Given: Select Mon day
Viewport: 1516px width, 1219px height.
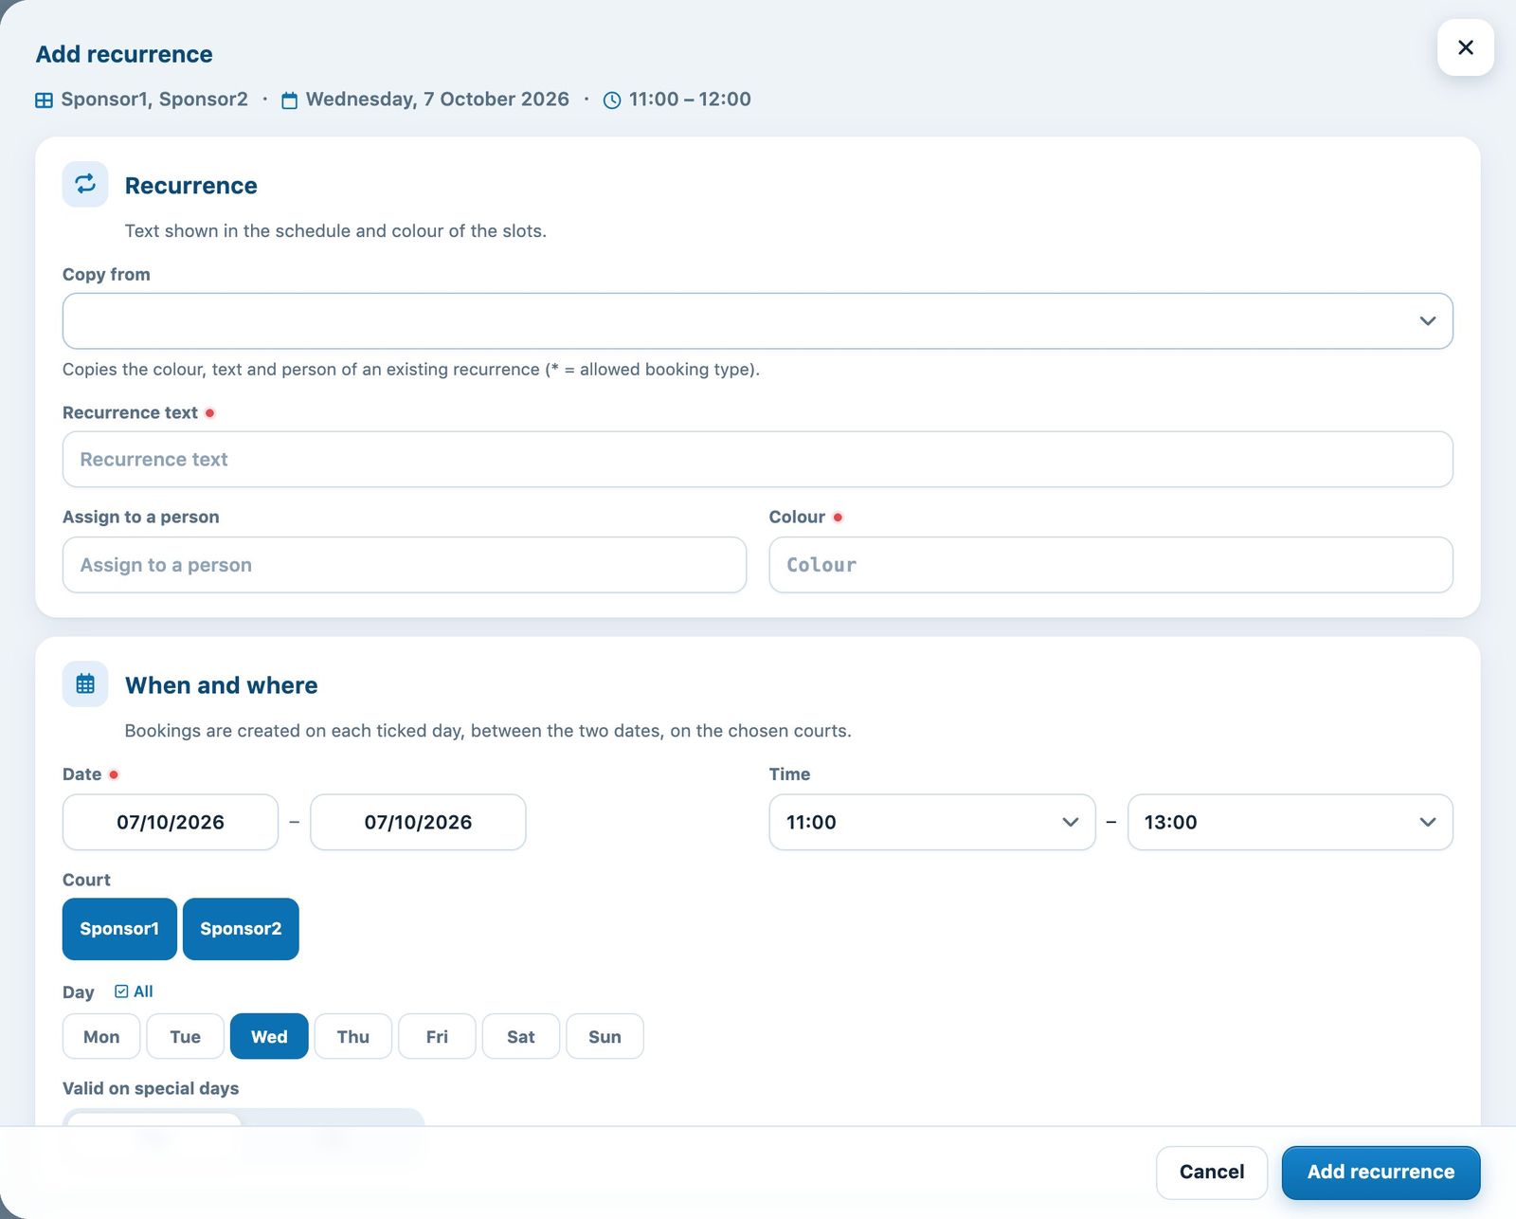Looking at the screenshot, I should click(x=101, y=1036).
